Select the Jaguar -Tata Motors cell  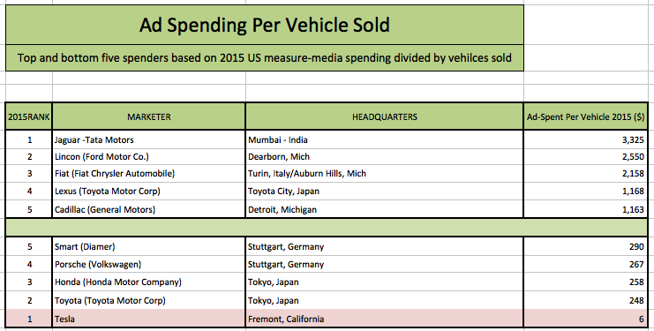[149, 139]
